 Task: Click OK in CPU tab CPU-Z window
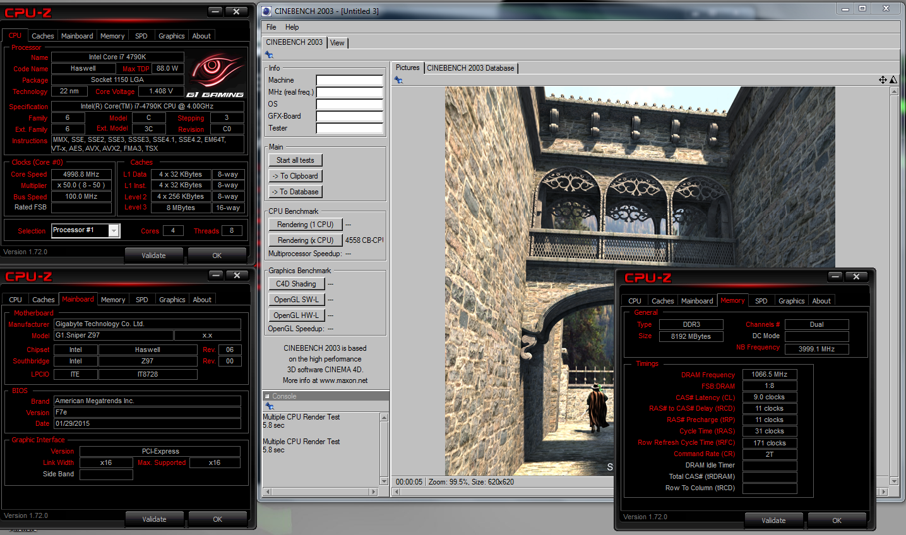[217, 256]
